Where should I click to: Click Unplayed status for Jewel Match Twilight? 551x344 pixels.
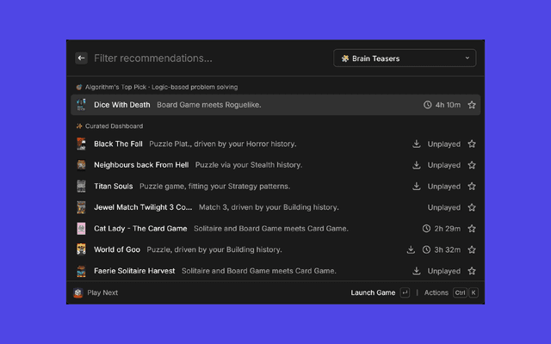click(x=444, y=207)
